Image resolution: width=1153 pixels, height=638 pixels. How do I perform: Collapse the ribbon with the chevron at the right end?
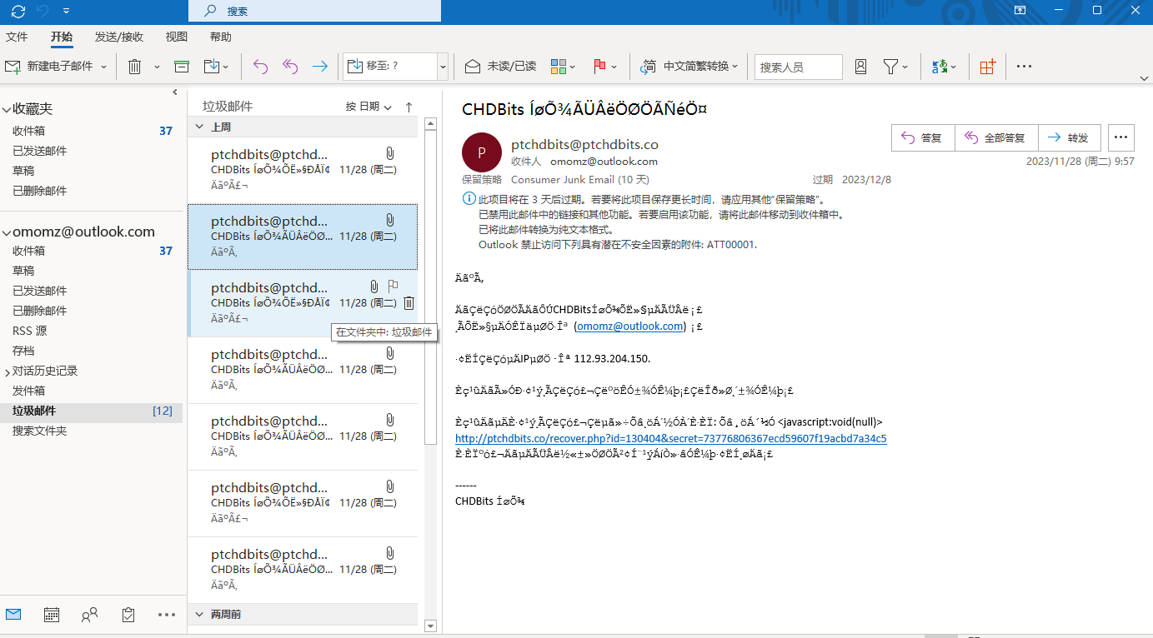1144,77
